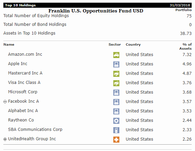
Task: Open the Amazon.com Inc holding name
Action: pyautogui.click(x=25, y=54)
